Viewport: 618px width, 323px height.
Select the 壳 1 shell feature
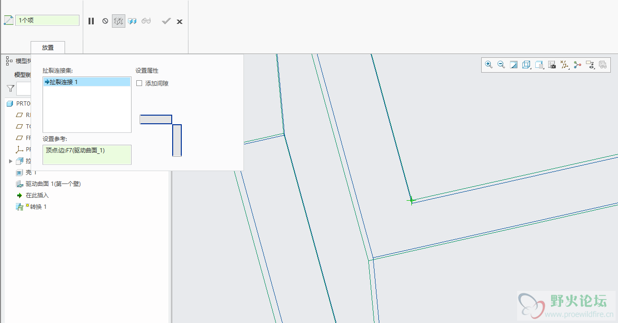[26, 172]
